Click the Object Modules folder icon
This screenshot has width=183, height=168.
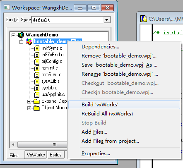click(x=36, y=108)
